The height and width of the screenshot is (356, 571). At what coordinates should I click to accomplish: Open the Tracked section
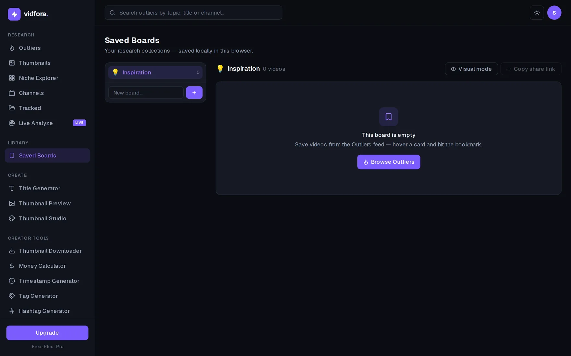[47, 108]
